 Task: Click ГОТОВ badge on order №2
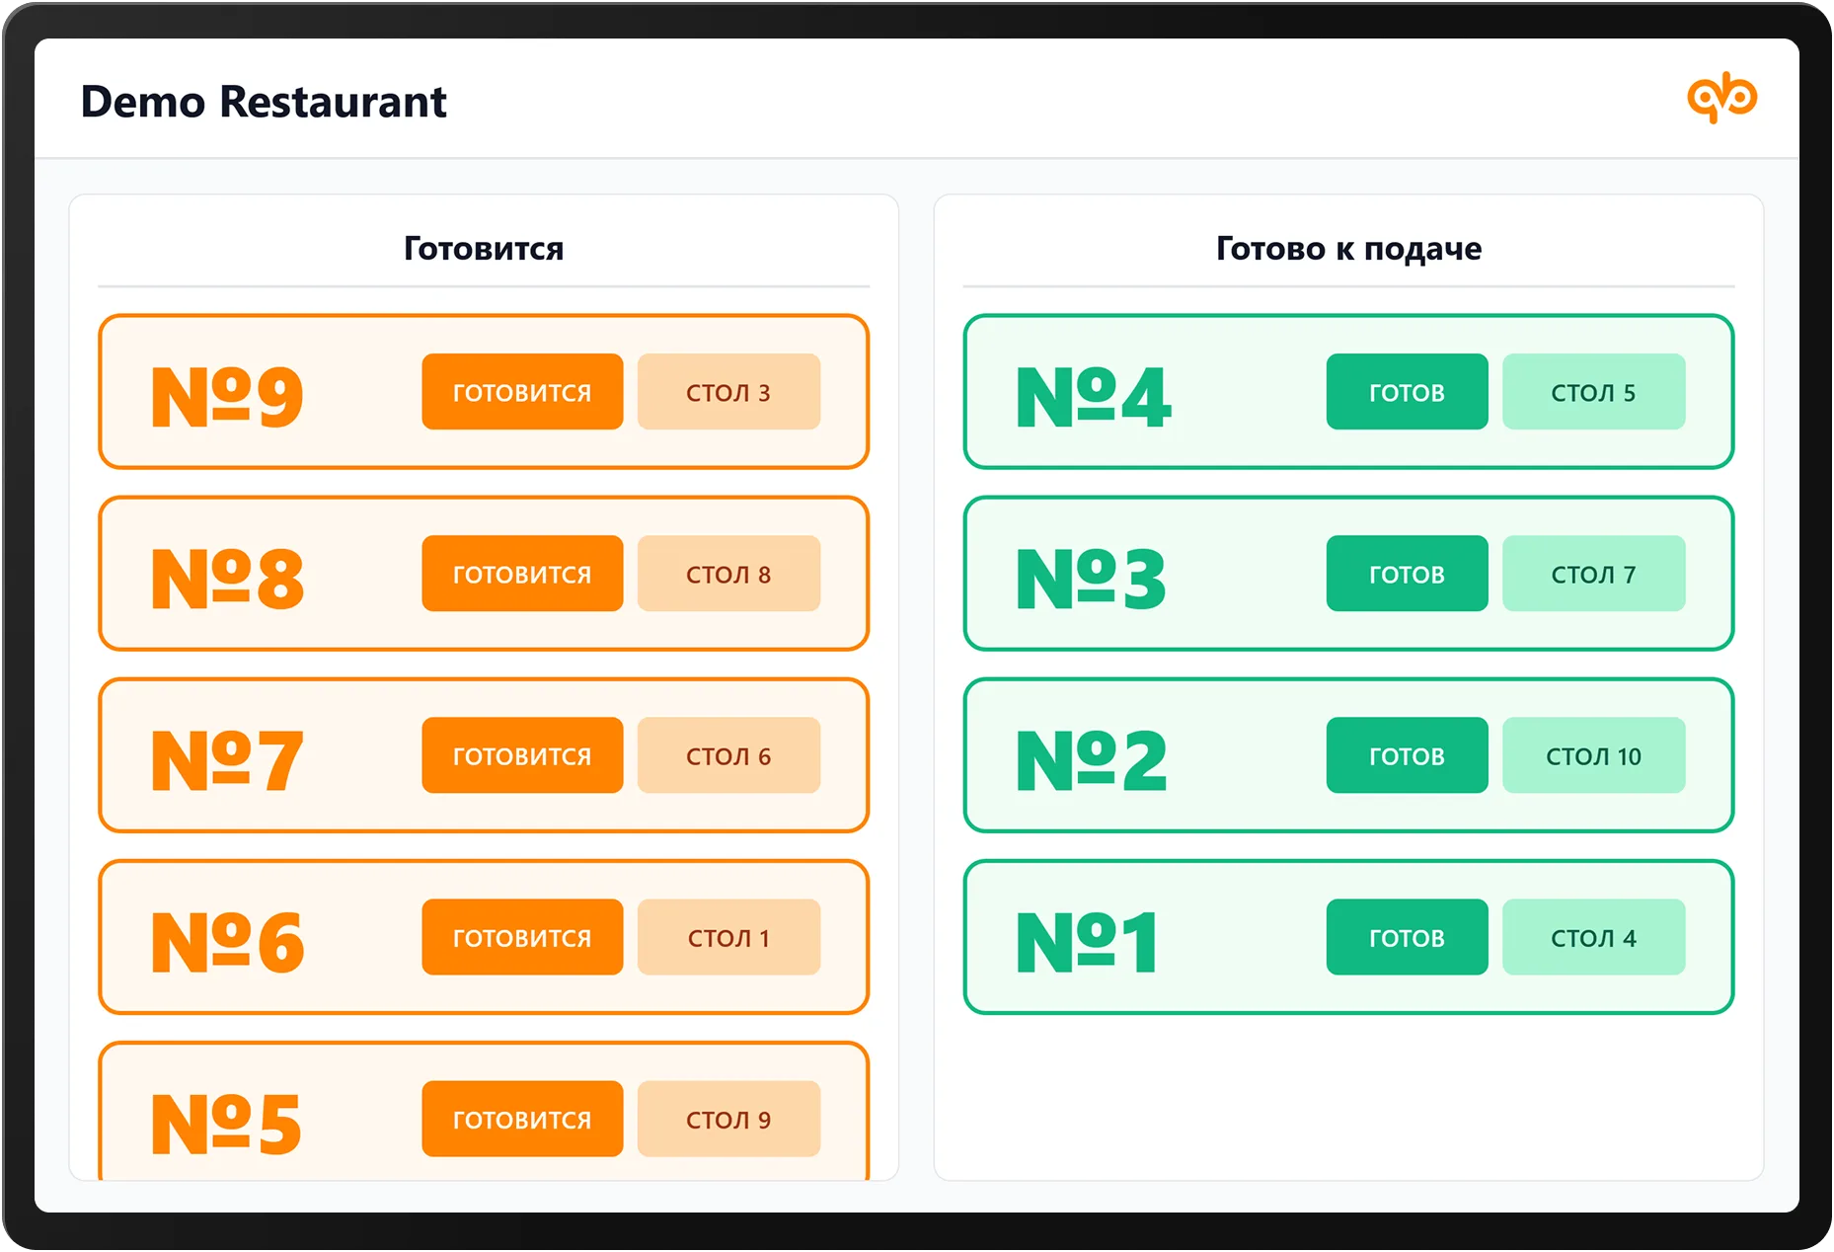click(1407, 755)
